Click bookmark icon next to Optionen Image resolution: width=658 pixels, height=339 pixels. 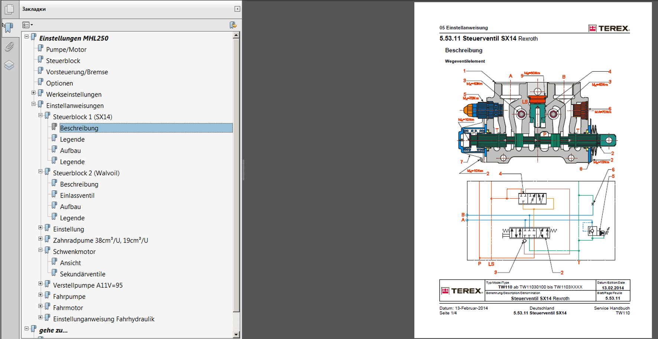[40, 82]
